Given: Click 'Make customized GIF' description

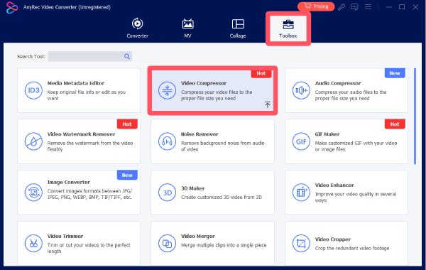Looking at the screenshot, I should [356, 146].
